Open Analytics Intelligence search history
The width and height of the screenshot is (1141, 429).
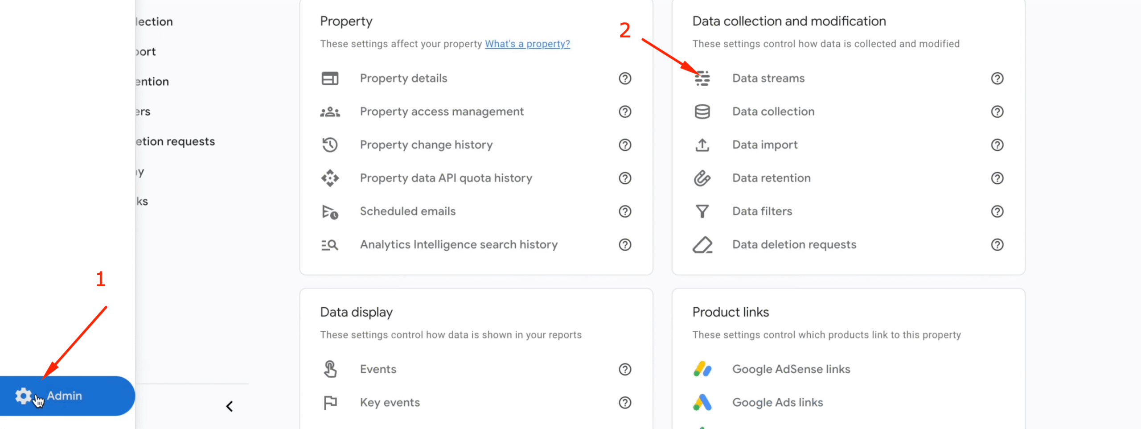[459, 245]
